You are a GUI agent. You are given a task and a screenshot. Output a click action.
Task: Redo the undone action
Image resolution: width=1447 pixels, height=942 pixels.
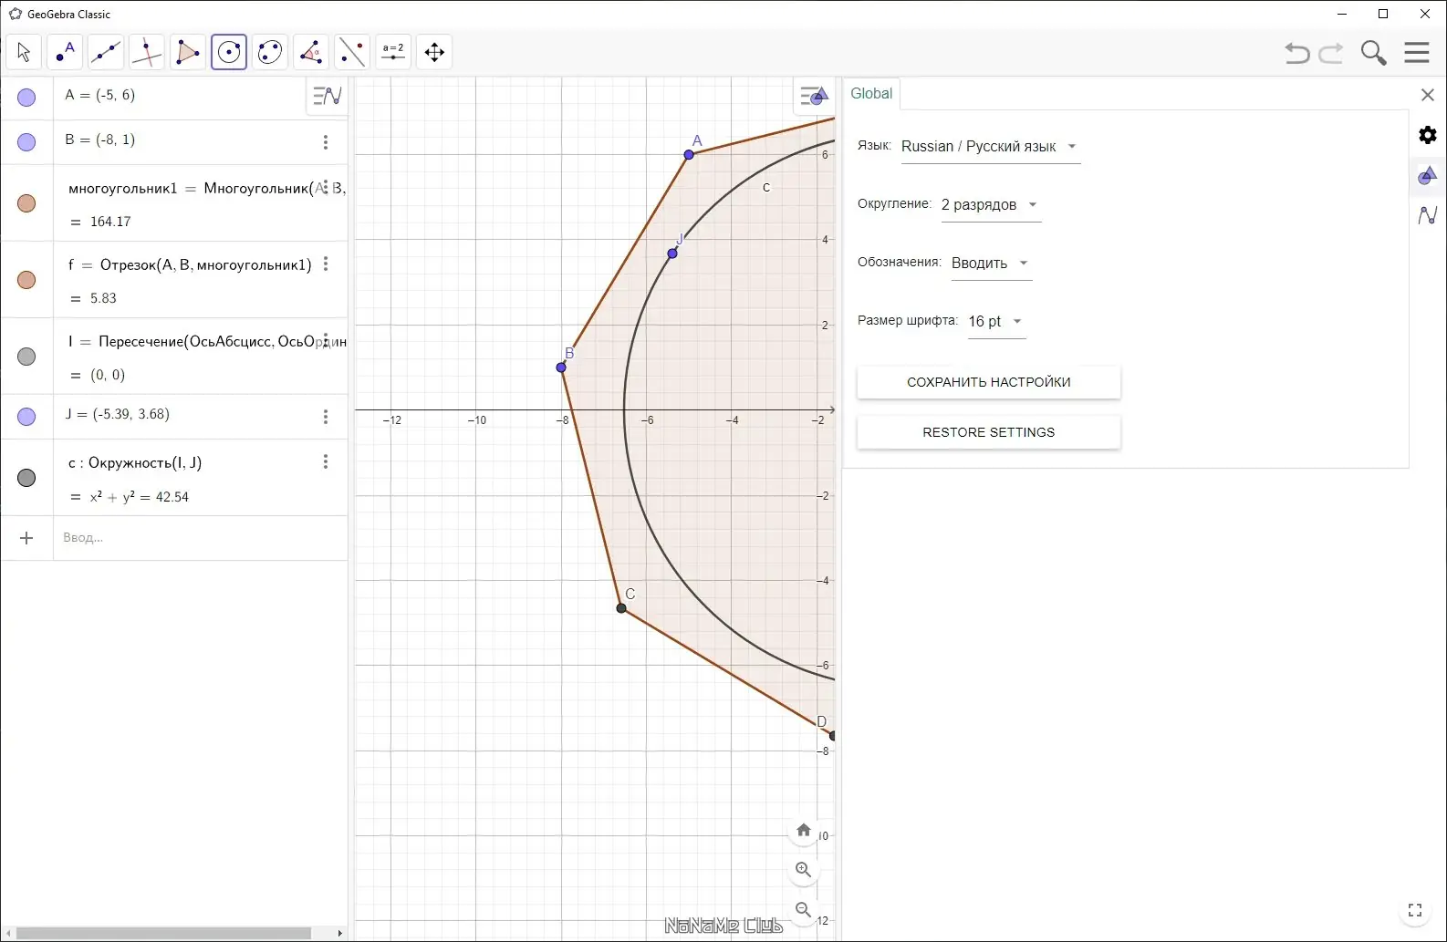click(1331, 53)
